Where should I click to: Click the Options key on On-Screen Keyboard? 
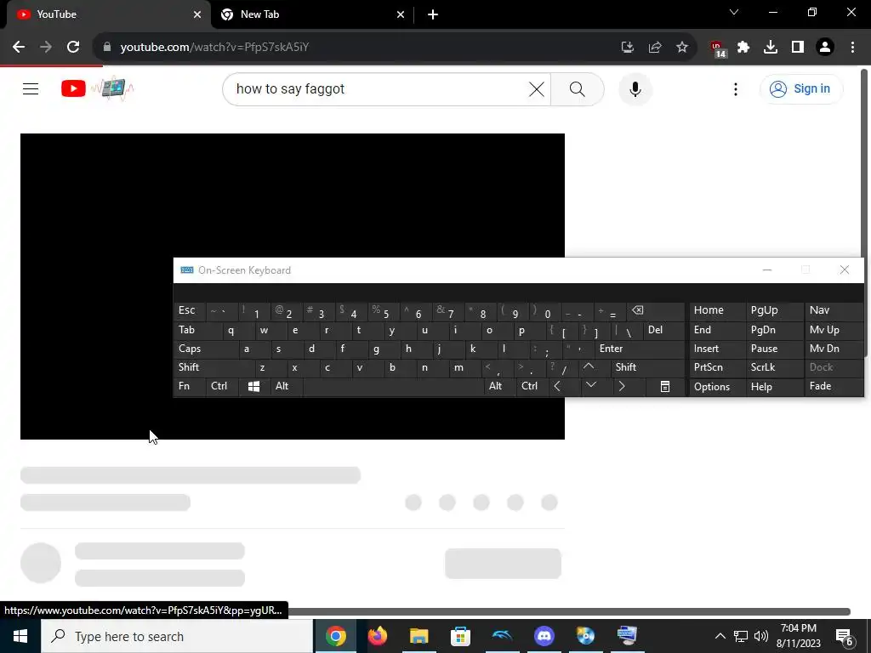click(717, 387)
